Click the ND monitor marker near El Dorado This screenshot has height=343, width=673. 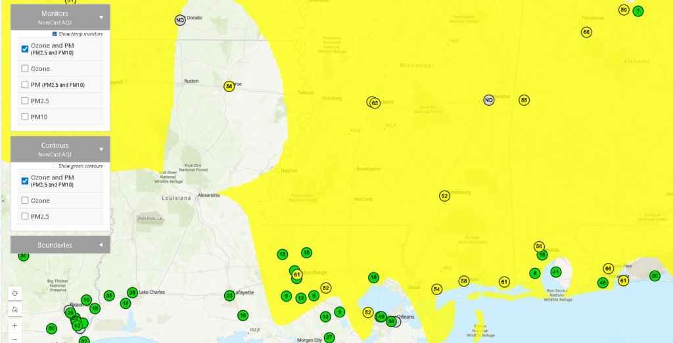coord(180,20)
